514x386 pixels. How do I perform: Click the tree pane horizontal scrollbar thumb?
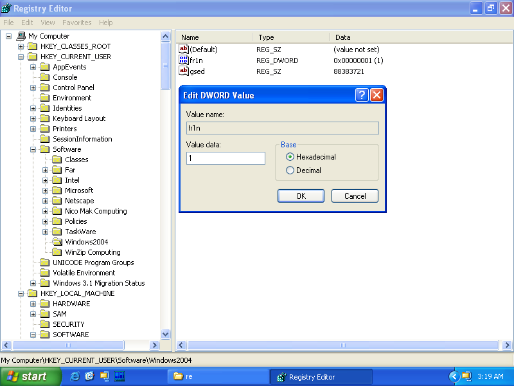pyautogui.click(x=68, y=345)
